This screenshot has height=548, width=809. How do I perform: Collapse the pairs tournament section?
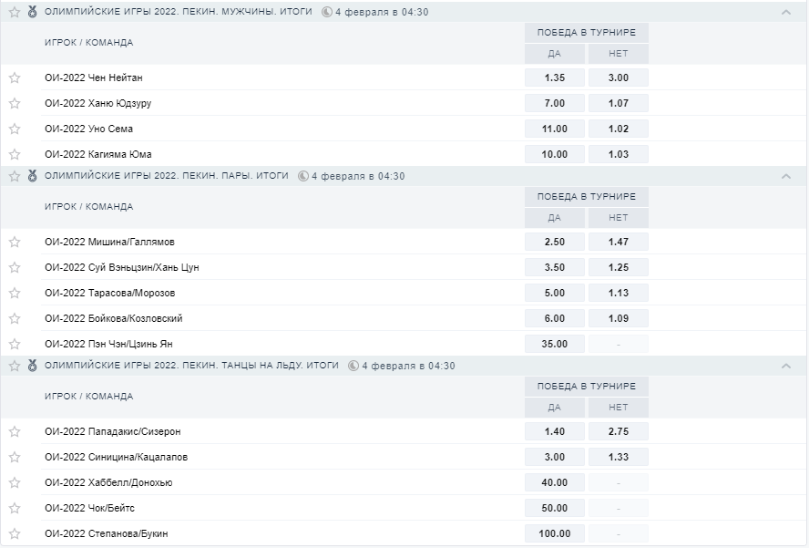click(x=786, y=177)
